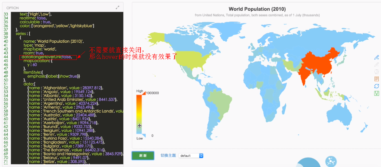Click the blue restore refresh arrows icon

[x=377, y=86]
